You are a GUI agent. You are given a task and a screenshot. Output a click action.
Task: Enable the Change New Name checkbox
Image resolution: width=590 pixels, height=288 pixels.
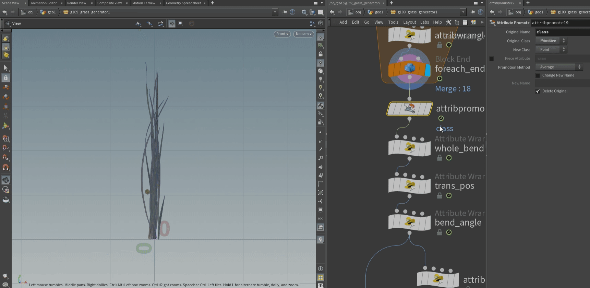click(538, 75)
